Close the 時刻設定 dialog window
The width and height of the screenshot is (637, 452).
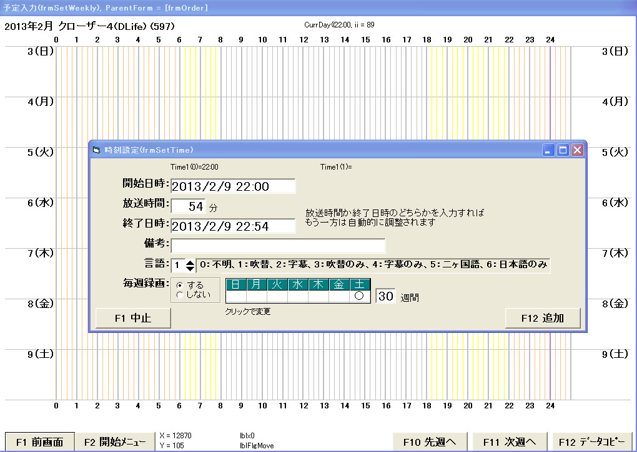(577, 150)
